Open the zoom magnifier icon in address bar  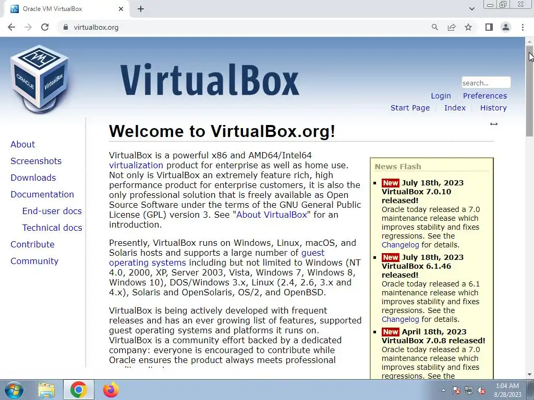click(434, 27)
